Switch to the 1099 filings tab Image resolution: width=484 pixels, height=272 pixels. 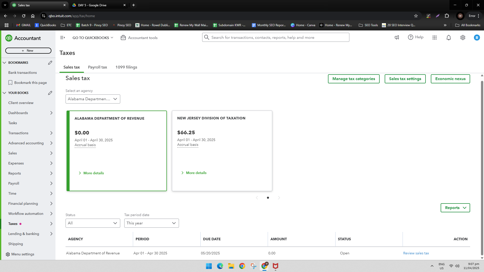click(x=126, y=67)
